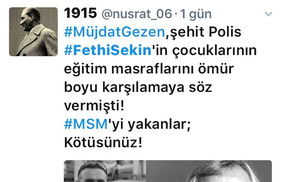Visit the @nusrat_06 handle
281x182 pixels.
pyautogui.click(x=137, y=14)
